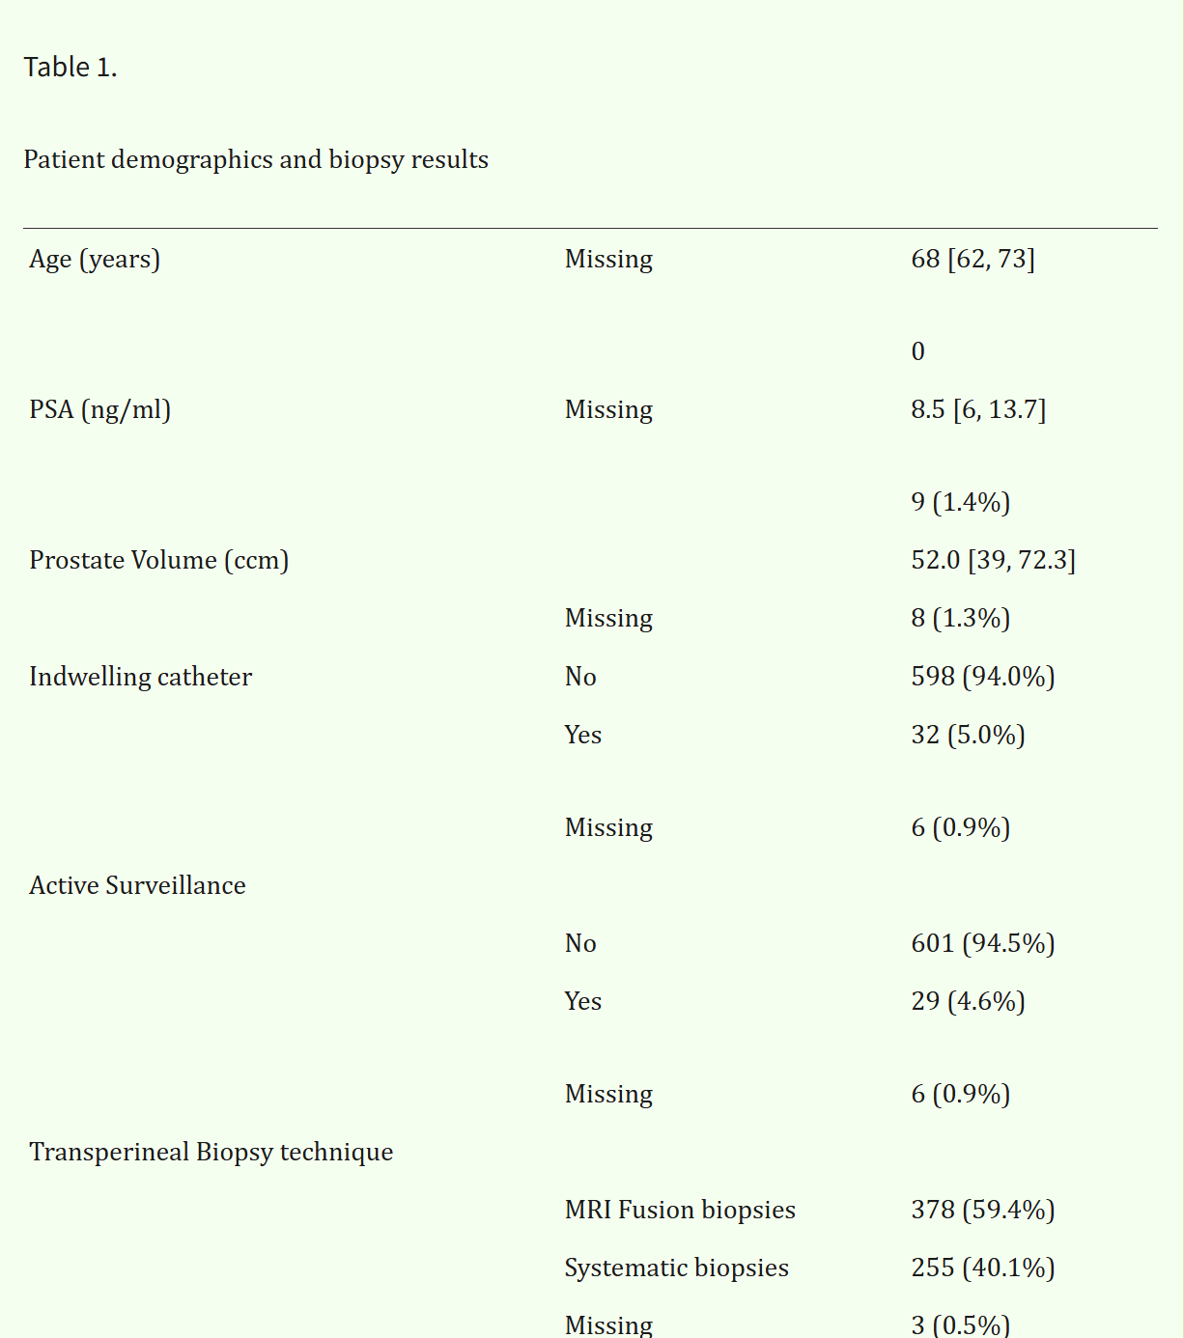1184x1338 pixels.
Task: Click the 'Indwelling catheter' row label
Action: [x=141, y=677]
